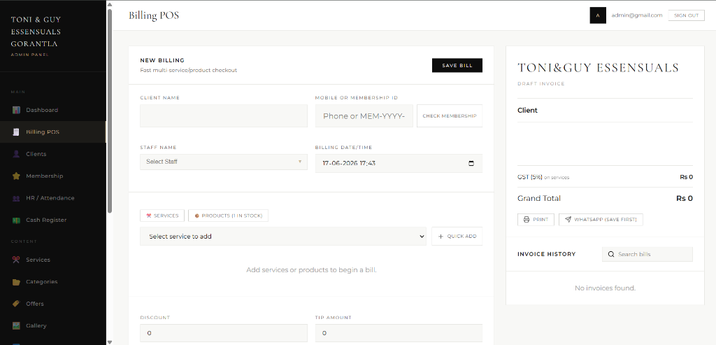The width and height of the screenshot is (716, 345).
Task: Open Categories in sidebar
Action: tap(53, 281)
